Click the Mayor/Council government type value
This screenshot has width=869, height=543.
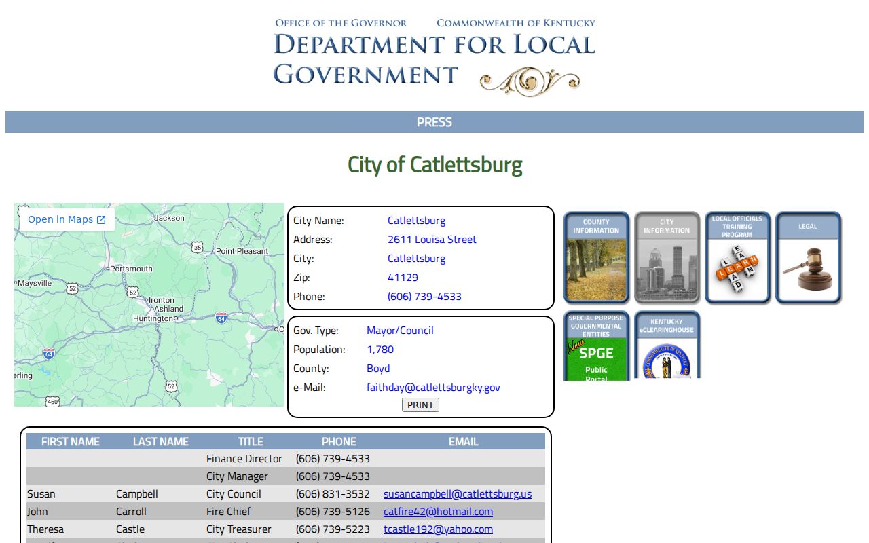pyautogui.click(x=400, y=331)
